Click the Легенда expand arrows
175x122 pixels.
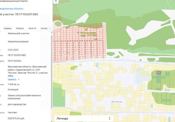click(x=110, y=118)
